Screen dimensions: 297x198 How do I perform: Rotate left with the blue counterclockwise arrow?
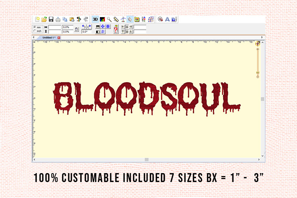point(84,27)
